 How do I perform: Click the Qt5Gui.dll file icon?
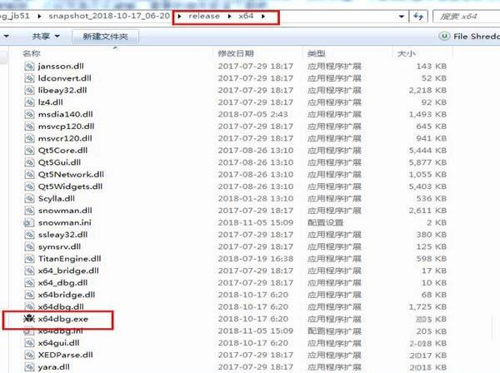coord(29,162)
